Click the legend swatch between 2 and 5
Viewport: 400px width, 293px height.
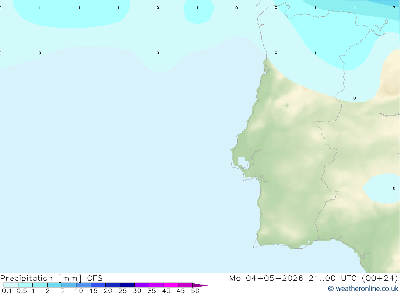54,285
